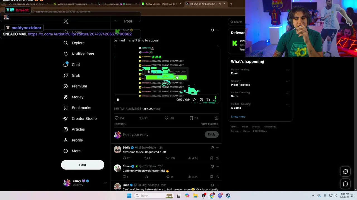
Task: View analytics on Eddie's comment
Action: (x=193, y=158)
